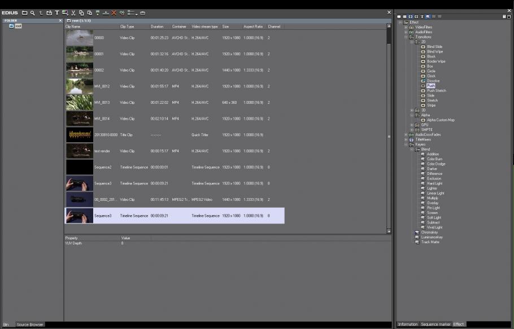This screenshot has width=514, height=329.
Task: Click the Cut scissors icon in toolbar
Action: click(73, 12)
